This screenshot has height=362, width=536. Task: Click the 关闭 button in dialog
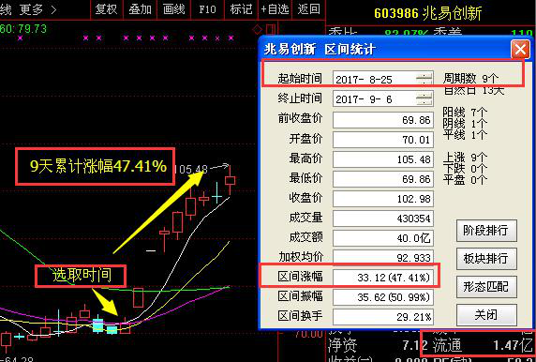pyautogui.click(x=486, y=315)
